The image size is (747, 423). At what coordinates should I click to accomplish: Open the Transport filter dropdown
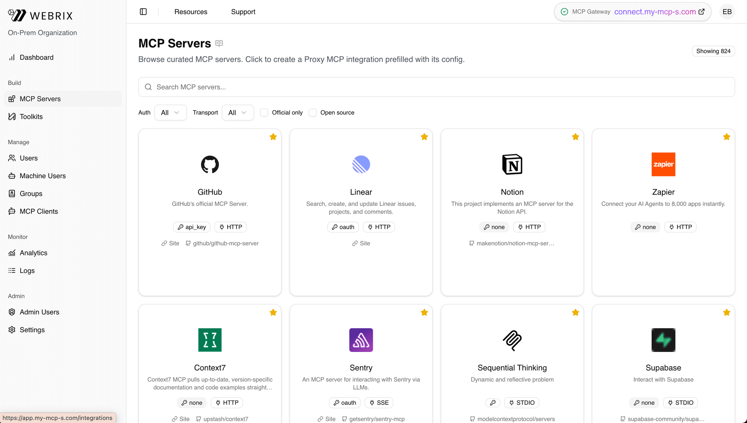pyautogui.click(x=238, y=112)
